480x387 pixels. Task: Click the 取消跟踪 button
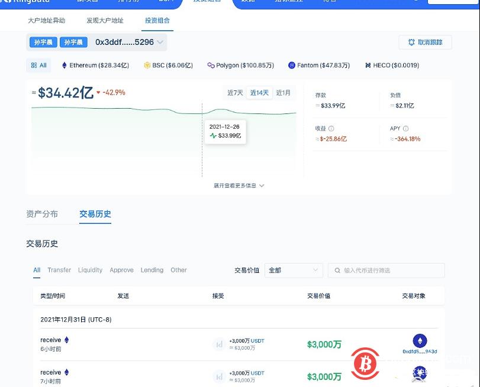tap(426, 42)
